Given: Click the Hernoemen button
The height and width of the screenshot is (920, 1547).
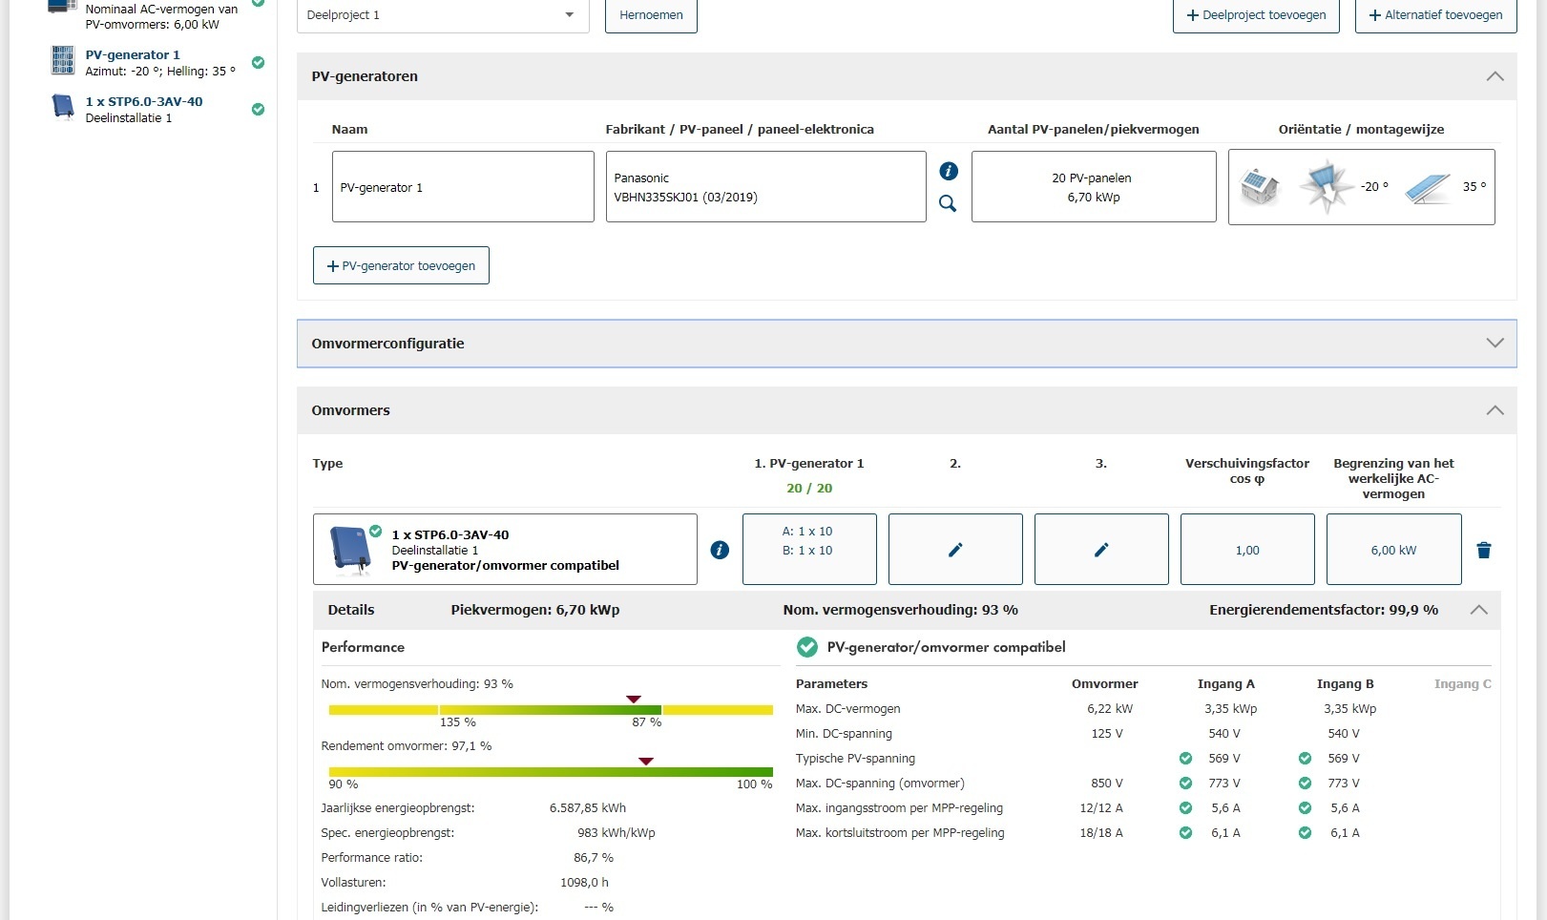Looking at the screenshot, I should coord(651,15).
